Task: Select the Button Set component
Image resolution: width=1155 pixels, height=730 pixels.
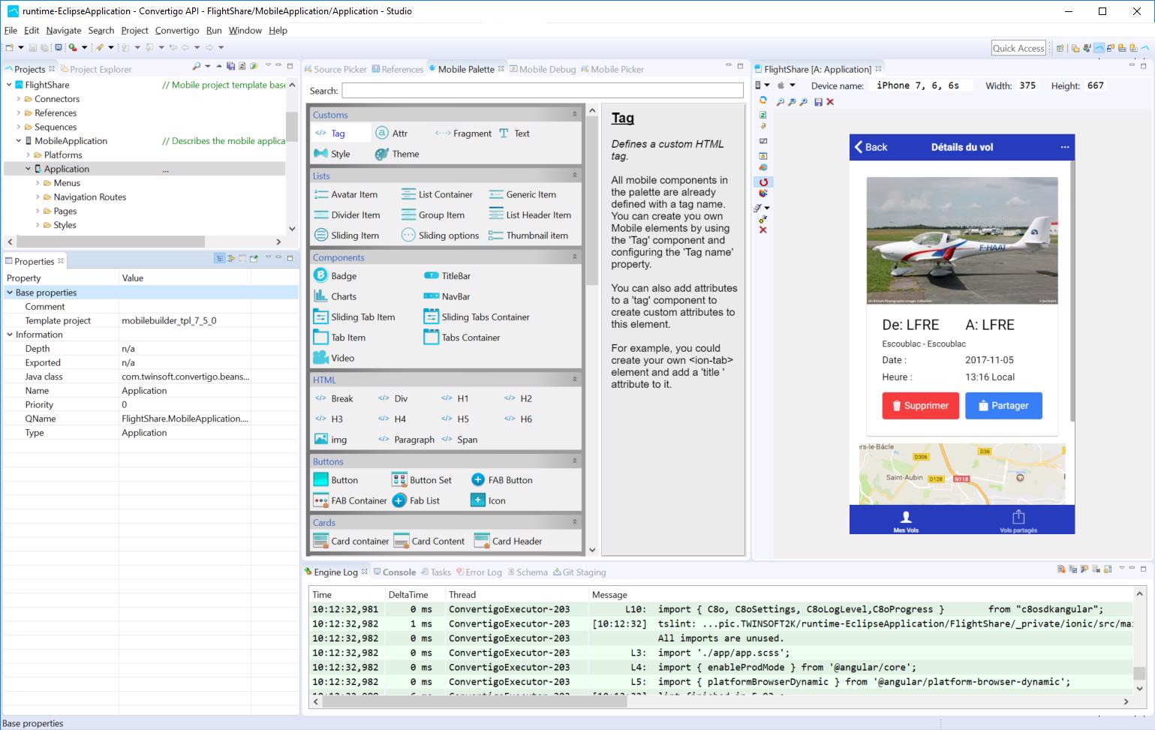Action: (x=422, y=480)
